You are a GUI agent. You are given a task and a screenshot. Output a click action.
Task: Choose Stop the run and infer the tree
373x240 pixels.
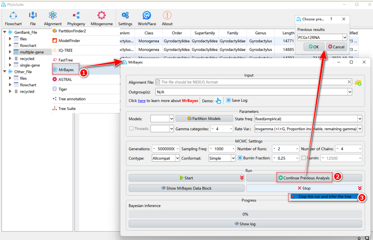(324, 197)
